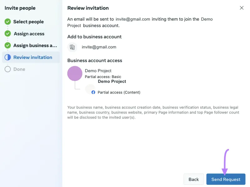This screenshot has height=187, width=250.
Task: Click the ID badge icon beside invite@gmail.com
Action: [x=72, y=47]
